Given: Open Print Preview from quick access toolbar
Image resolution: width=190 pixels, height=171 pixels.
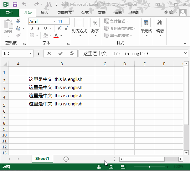Looking at the screenshot, I should 49,4.
